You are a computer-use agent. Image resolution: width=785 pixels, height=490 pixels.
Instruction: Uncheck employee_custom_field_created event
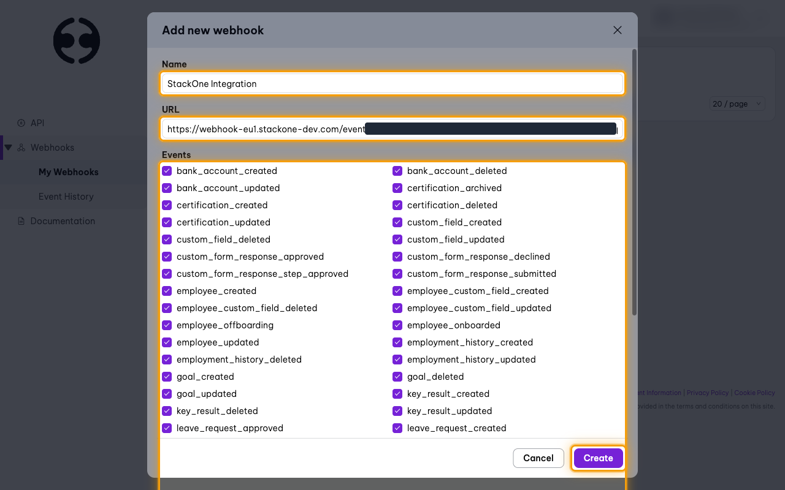click(397, 291)
